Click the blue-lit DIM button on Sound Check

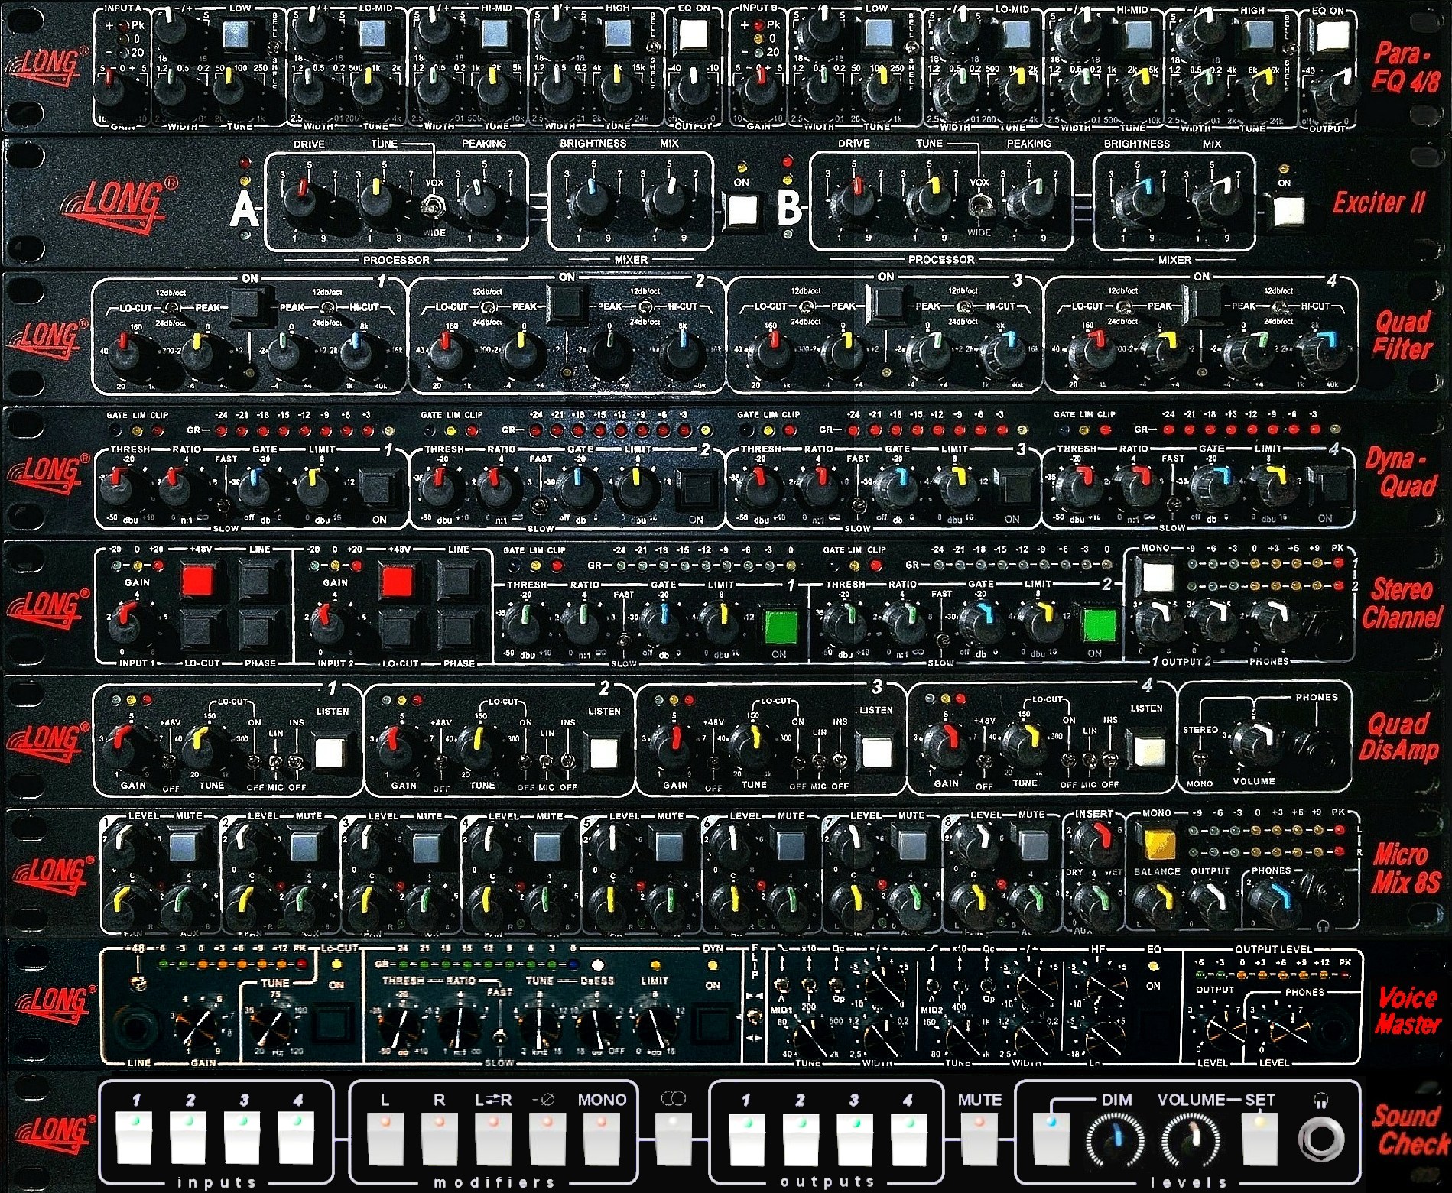pyautogui.click(x=1051, y=1137)
